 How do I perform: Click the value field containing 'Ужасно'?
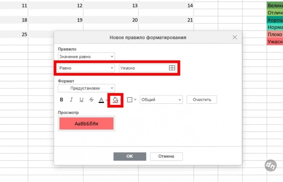click(x=143, y=68)
